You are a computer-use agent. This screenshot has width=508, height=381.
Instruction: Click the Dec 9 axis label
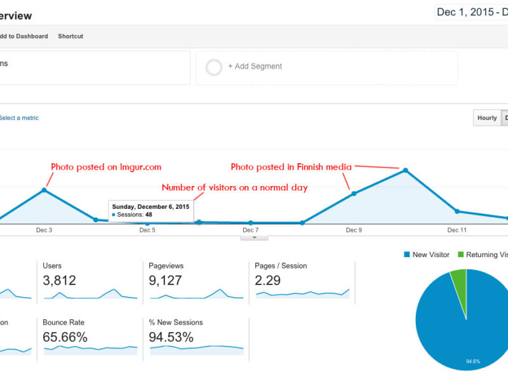[x=354, y=230]
